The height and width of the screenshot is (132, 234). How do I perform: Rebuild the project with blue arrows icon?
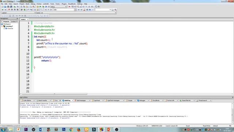(46, 7)
